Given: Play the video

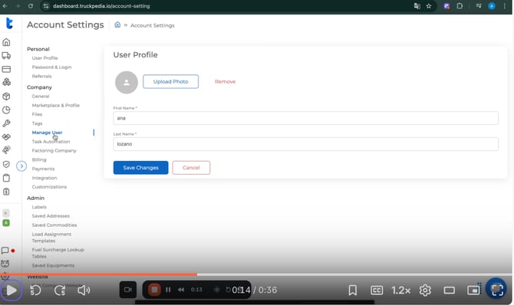Looking at the screenshot, I should [x=12, y=290].
